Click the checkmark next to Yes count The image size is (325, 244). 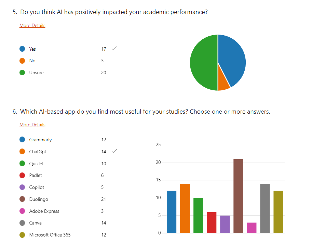(114, 49)
